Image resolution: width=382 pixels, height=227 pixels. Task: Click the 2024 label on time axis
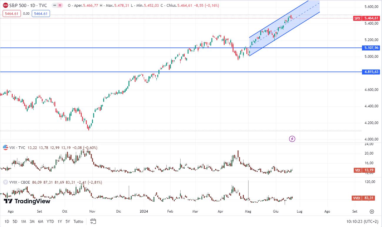click(144, 211)
